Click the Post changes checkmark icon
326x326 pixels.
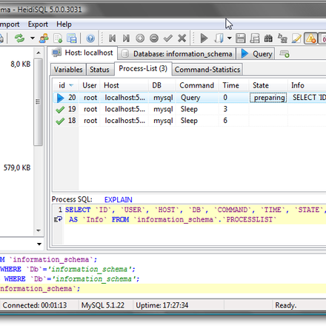[168, 39]
